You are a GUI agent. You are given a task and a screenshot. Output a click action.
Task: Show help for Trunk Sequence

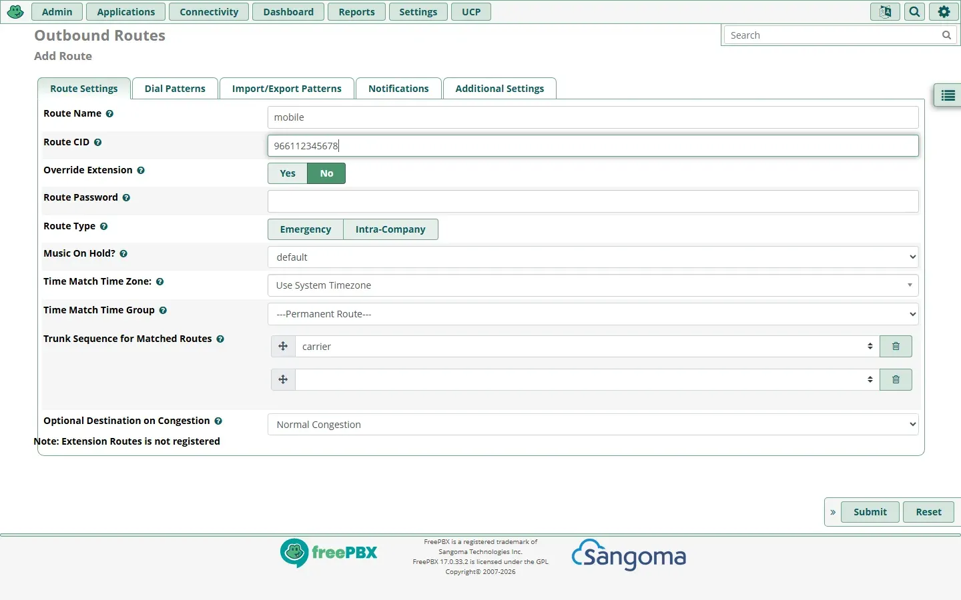(x=220, y=339)
